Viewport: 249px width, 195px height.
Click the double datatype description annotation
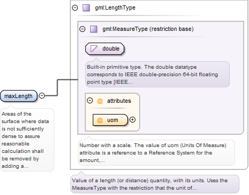(x=157, y=75)
